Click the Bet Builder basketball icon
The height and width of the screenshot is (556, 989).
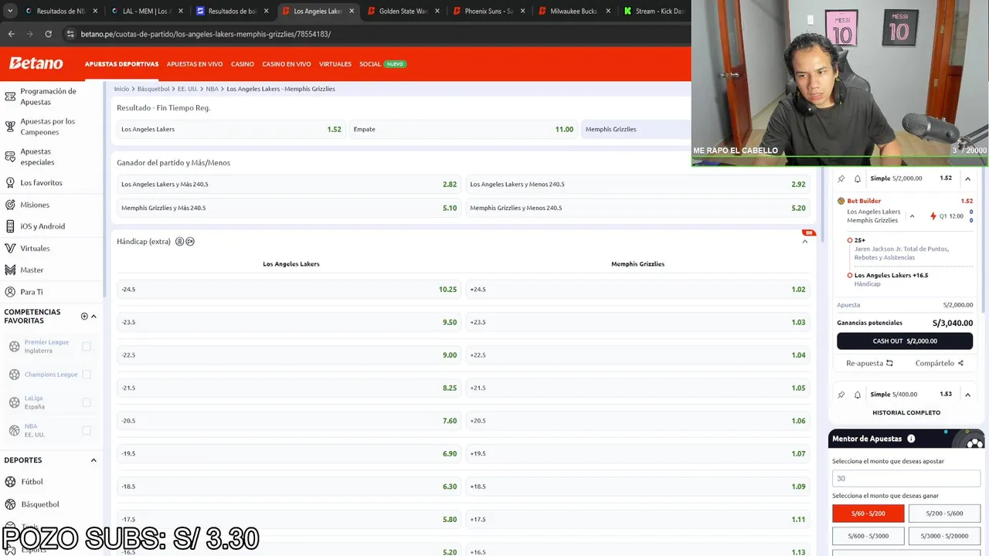tap(841, 201)
